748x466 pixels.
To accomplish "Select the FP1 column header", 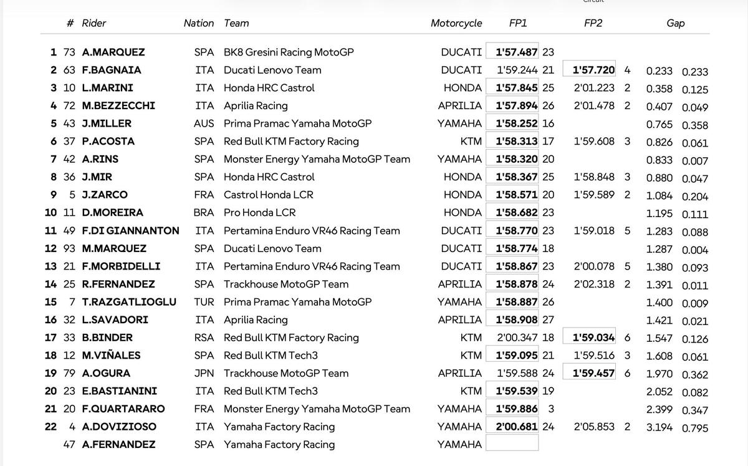I will (x=518, y=23).
